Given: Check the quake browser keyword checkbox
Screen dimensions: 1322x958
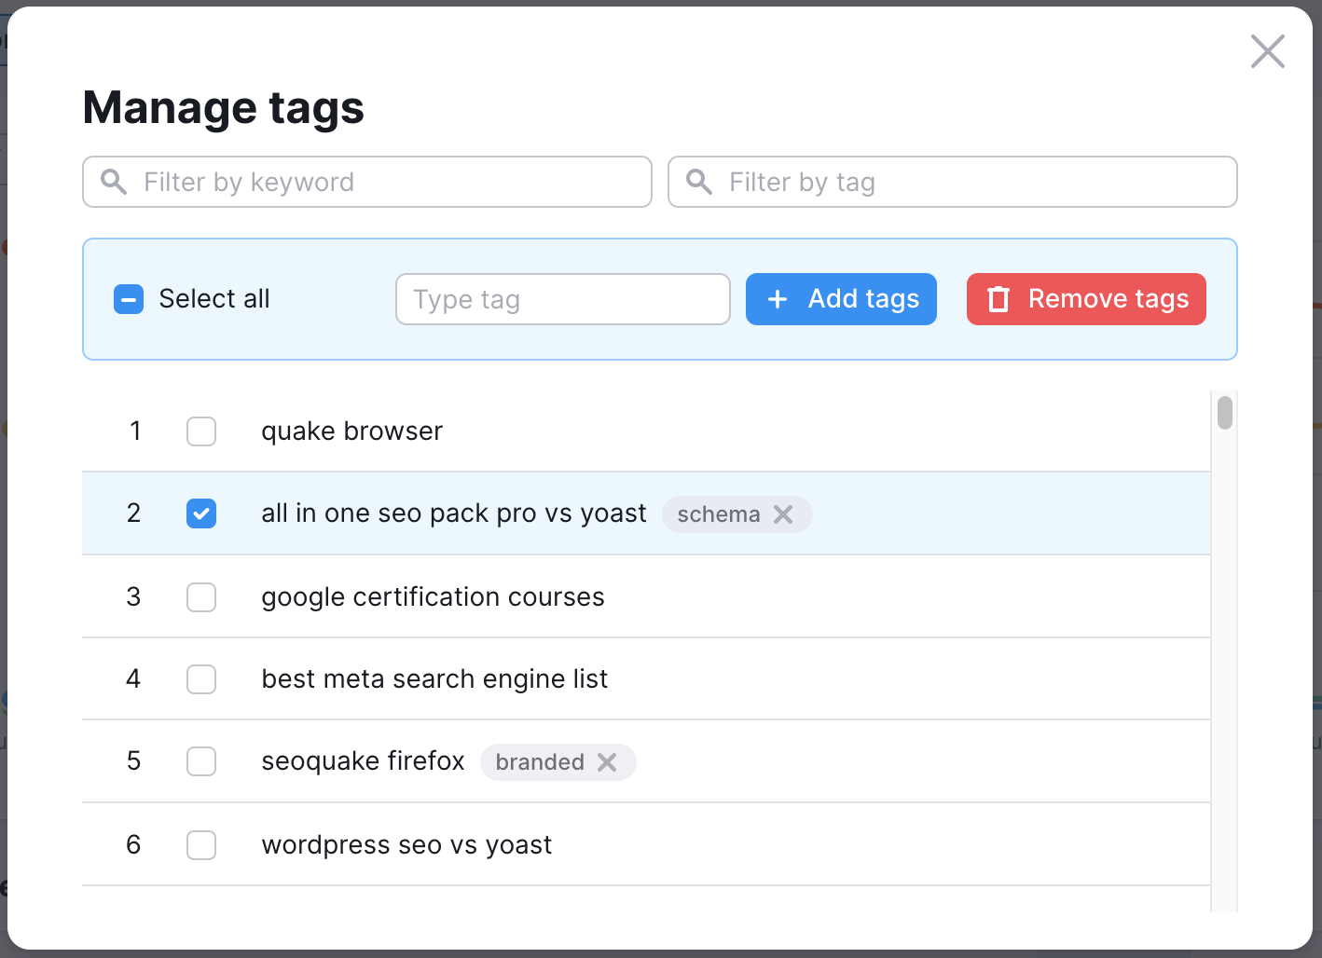Looking at the screenshot, I should point(201,431).
